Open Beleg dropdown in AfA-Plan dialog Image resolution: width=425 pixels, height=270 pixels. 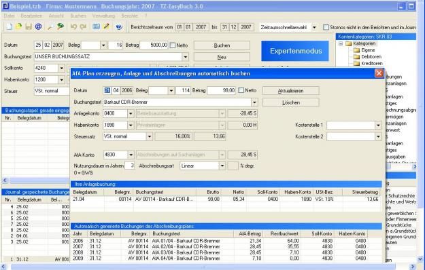(171, 90)
